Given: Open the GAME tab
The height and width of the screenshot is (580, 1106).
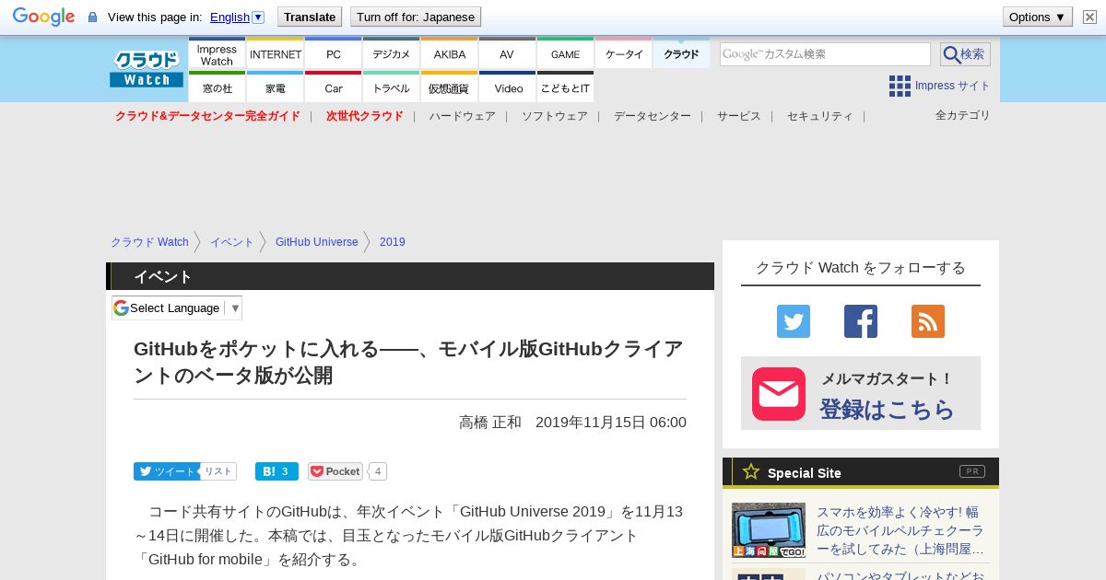Looking at the screenshot, I should pos(565,54).
